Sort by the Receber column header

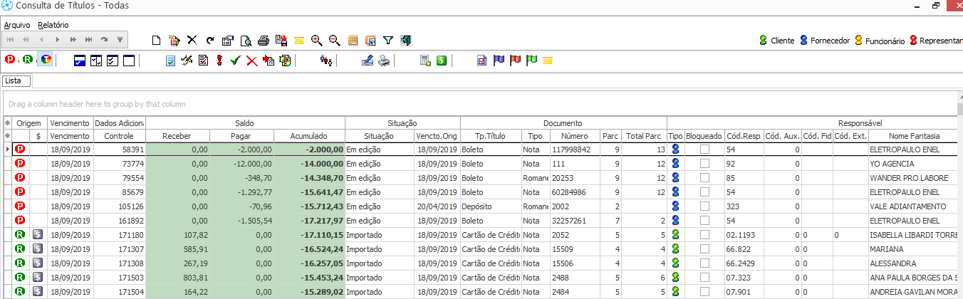pos(177,136)
